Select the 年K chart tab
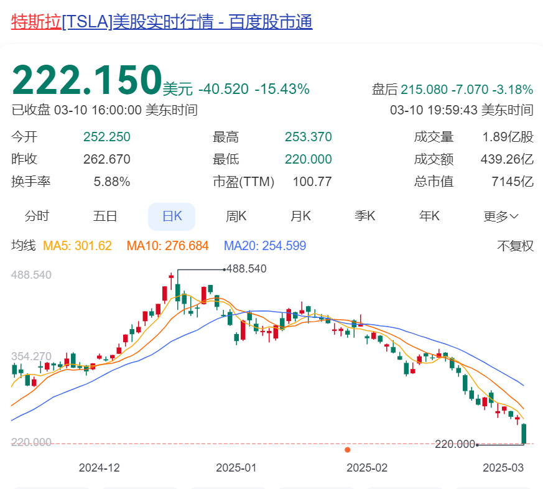 tap(429, 217)
